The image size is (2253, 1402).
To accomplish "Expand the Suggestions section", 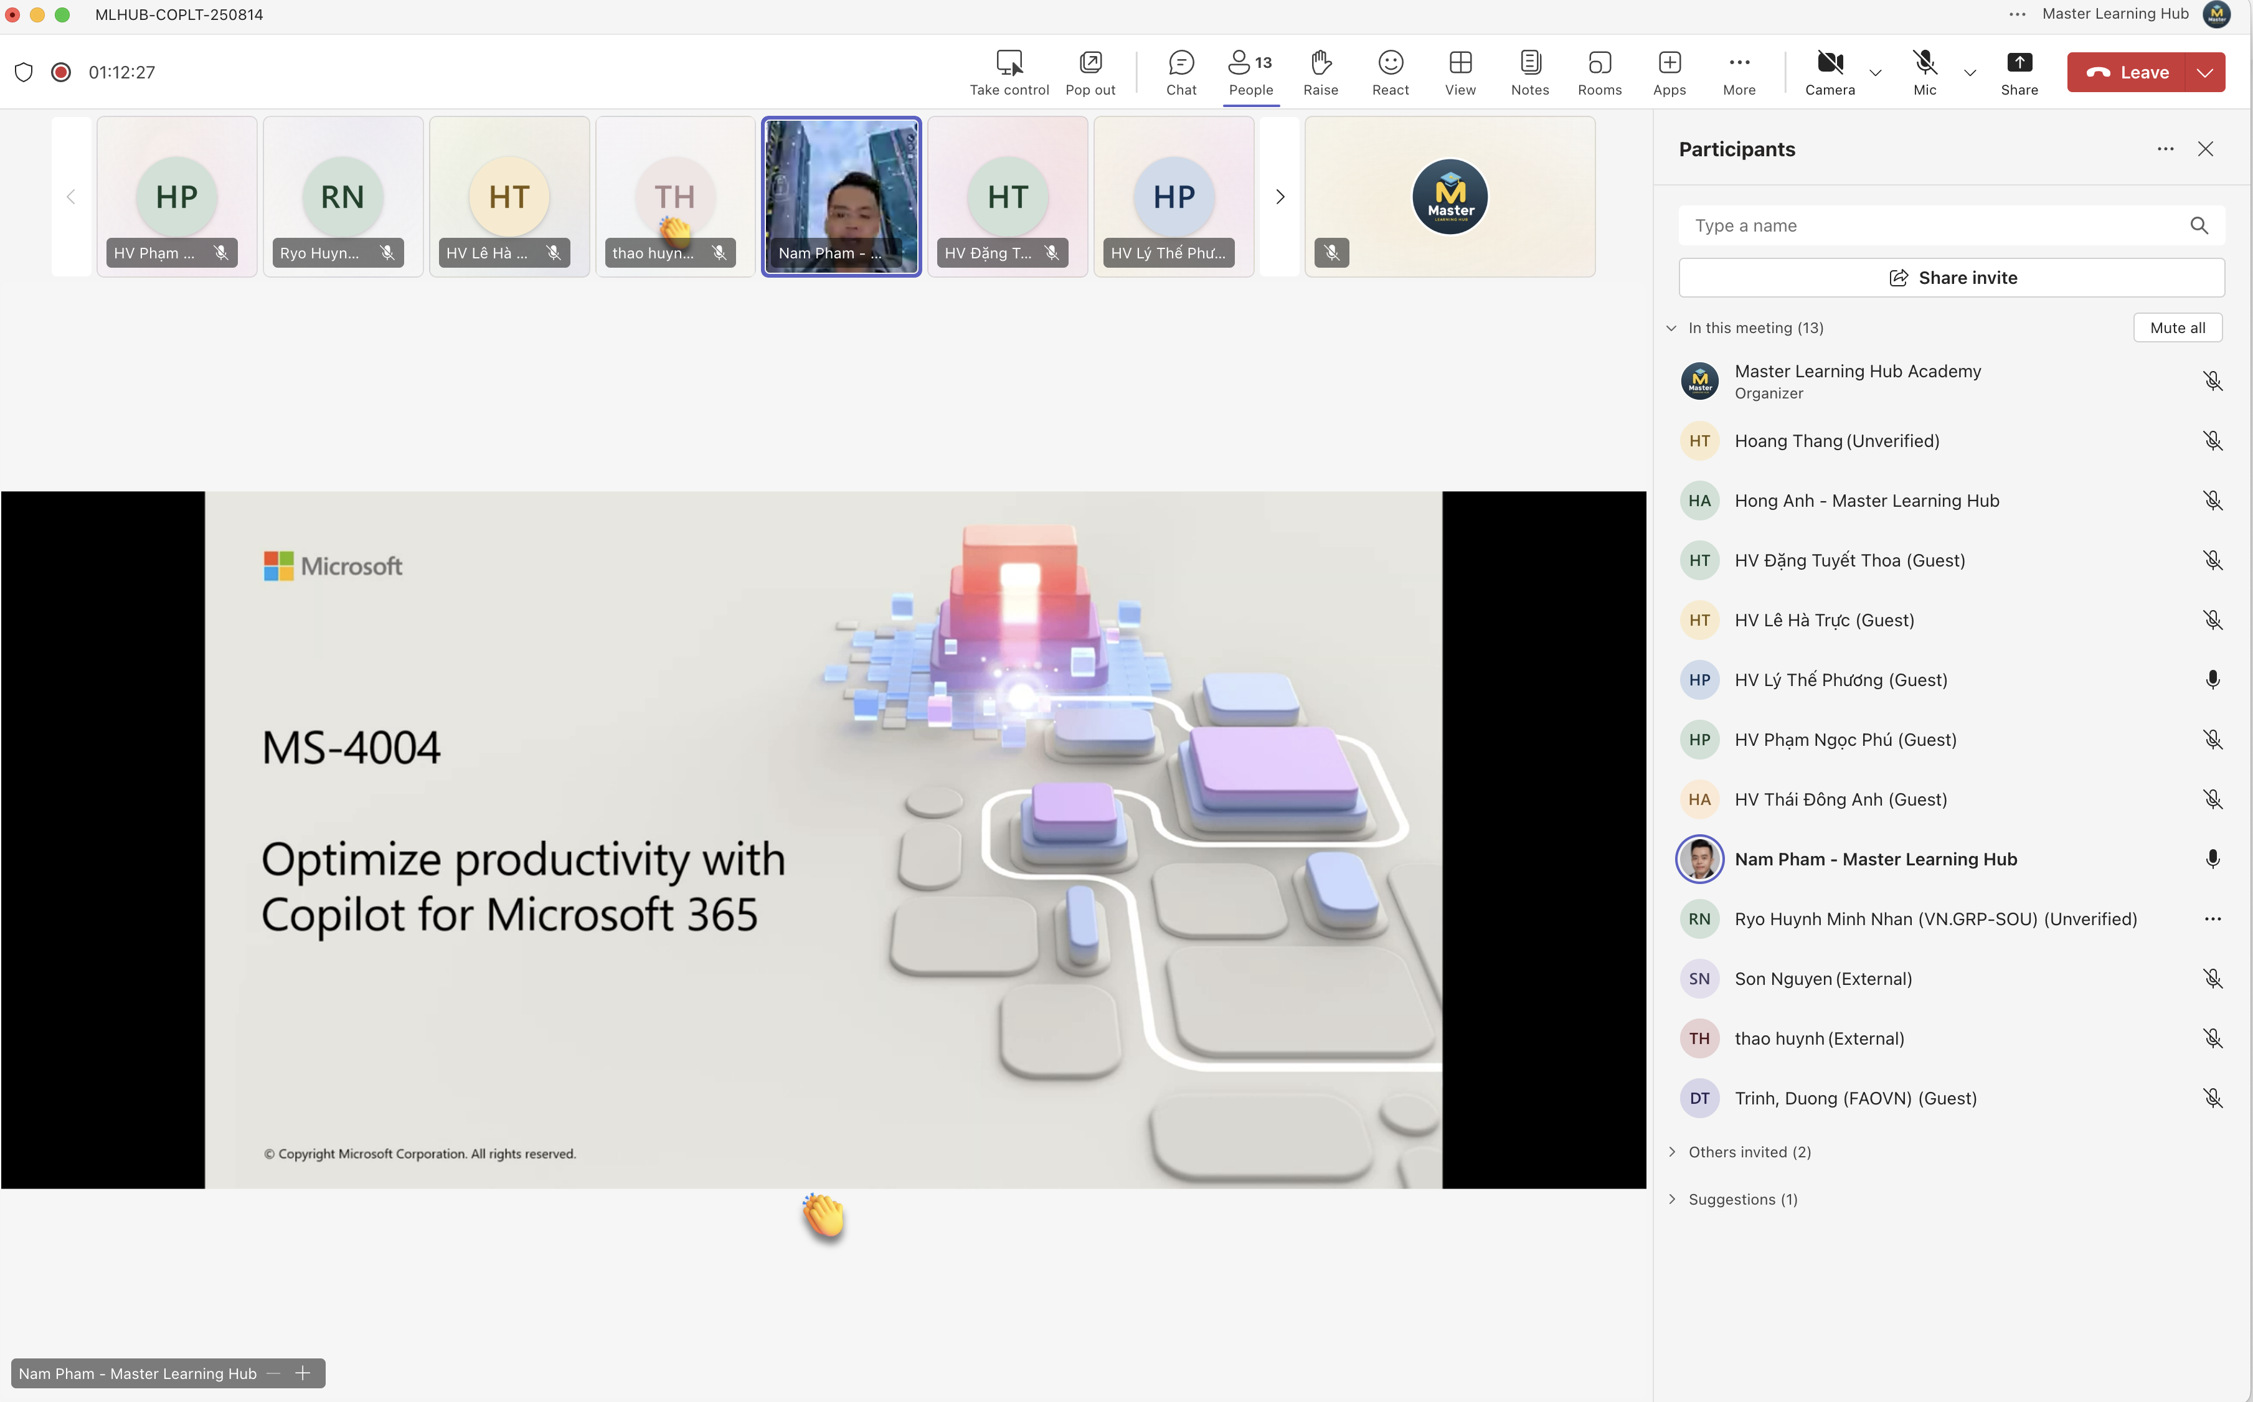I will point(1671,1199).
